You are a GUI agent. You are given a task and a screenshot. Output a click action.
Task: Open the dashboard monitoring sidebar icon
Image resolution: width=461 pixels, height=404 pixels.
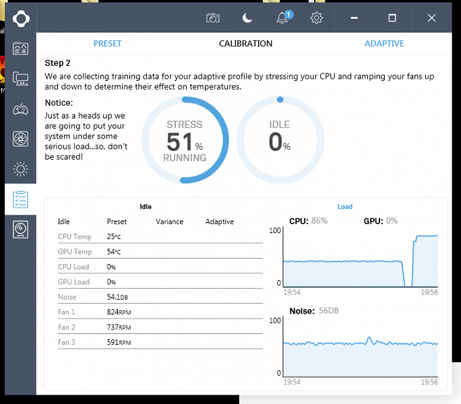(21, 48)
